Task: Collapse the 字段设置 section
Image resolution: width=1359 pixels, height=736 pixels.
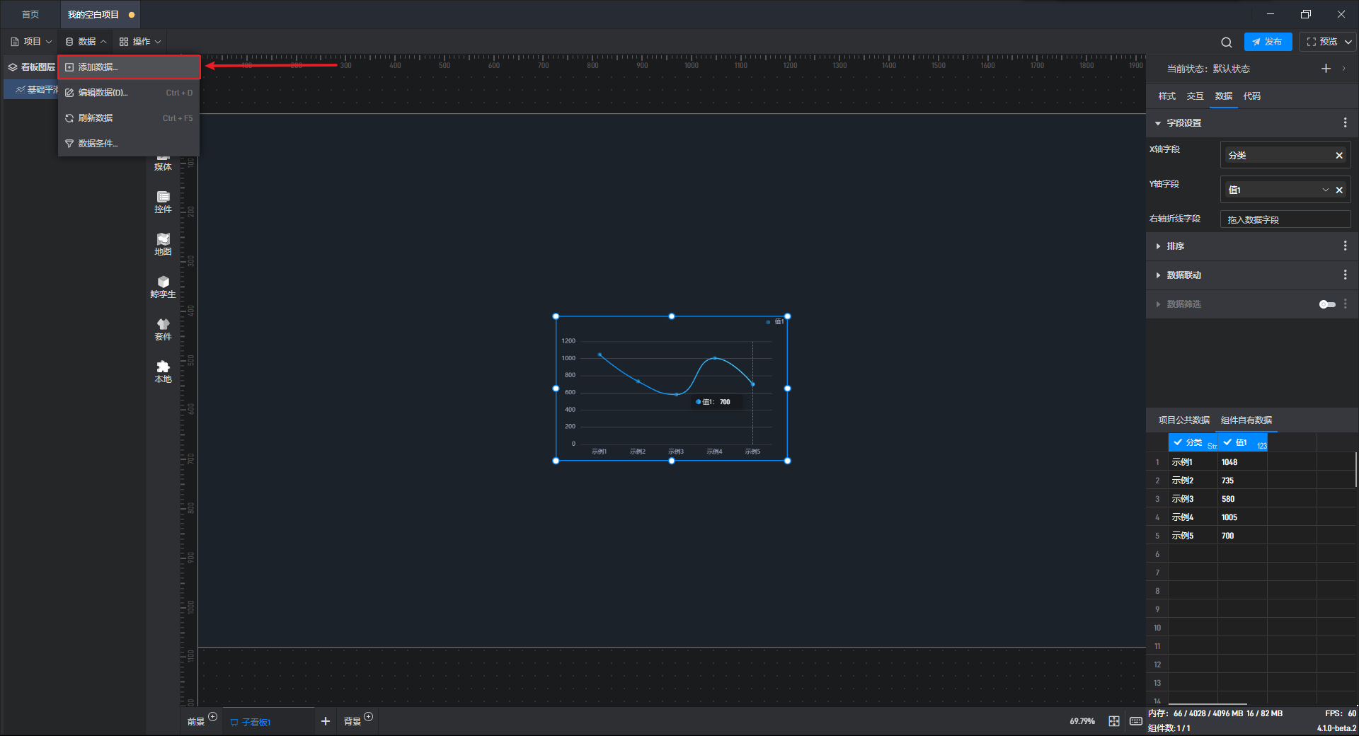Action: pos(1158,123)
